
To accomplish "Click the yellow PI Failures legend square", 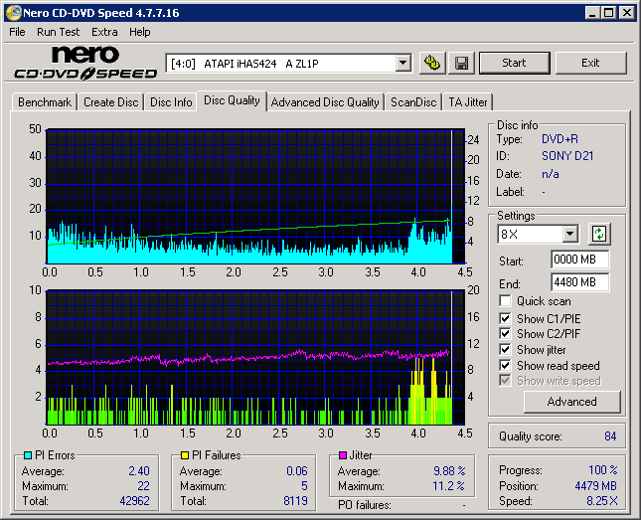I will tap(185, 455).
